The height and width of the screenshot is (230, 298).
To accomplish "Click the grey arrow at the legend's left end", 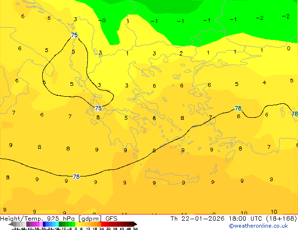I will [x=11, y=224].
